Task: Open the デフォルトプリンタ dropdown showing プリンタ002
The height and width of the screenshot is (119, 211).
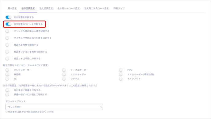Action: point(54,107)
